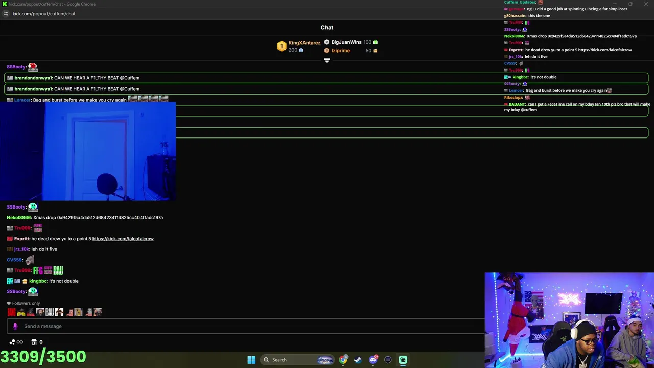The image size is (654, 368).
Task: Click the orange gift icon beside 50
Action: (x=376, y=51)
